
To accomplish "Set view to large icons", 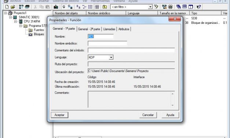I will 79,7.
